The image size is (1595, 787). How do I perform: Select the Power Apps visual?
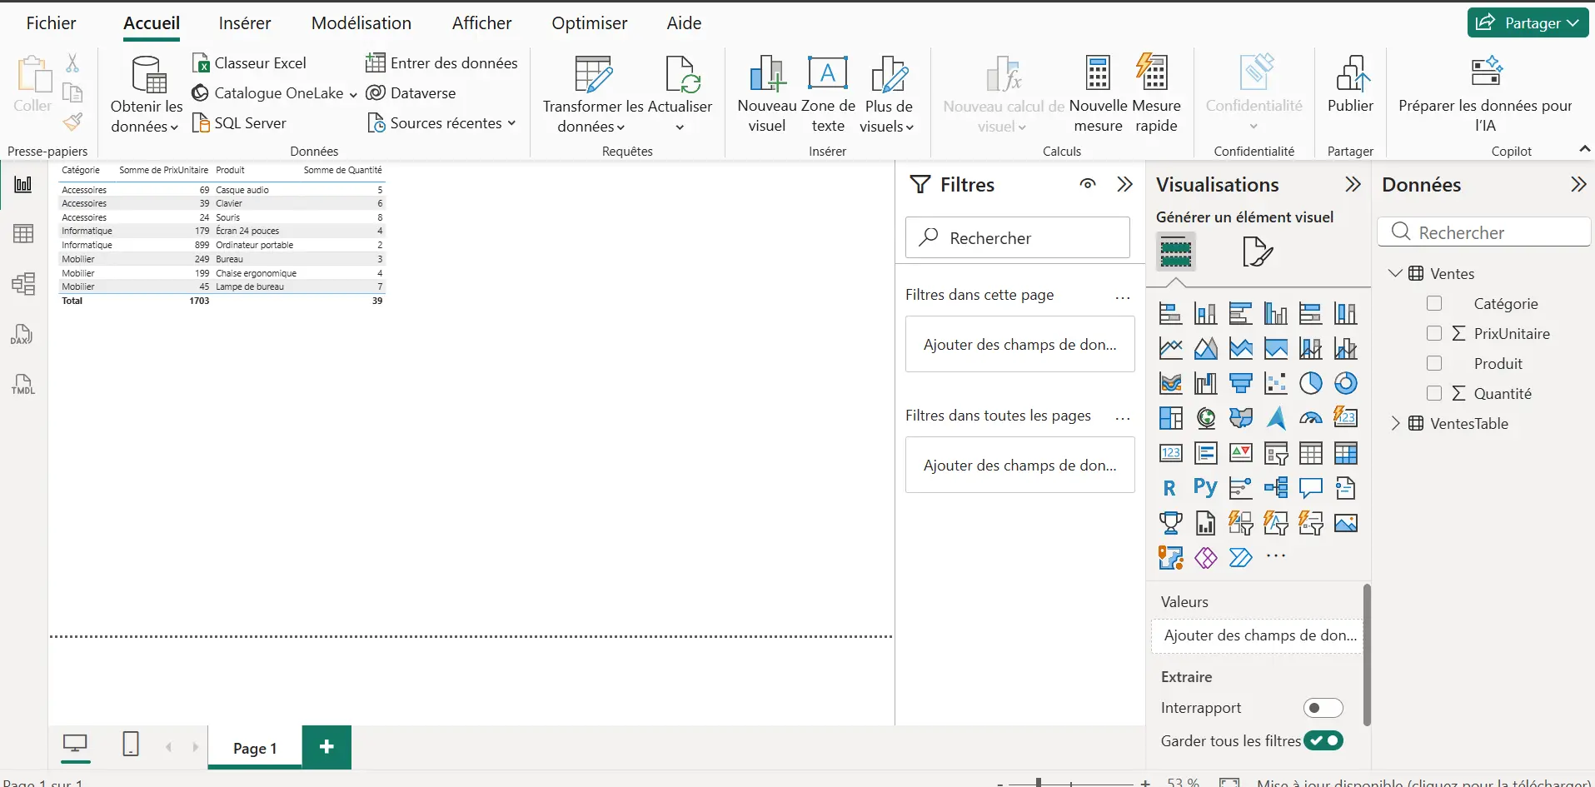tap(1205, 558)
